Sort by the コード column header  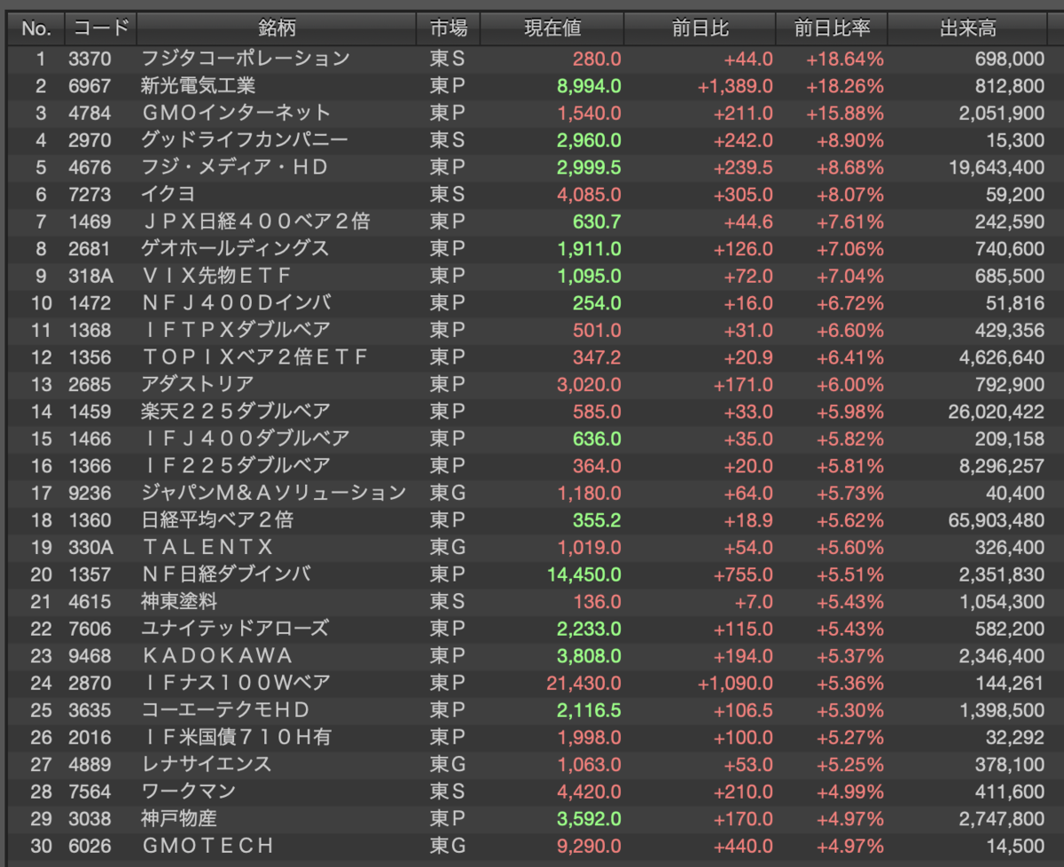pyautogui.click(x=100, y=28)
